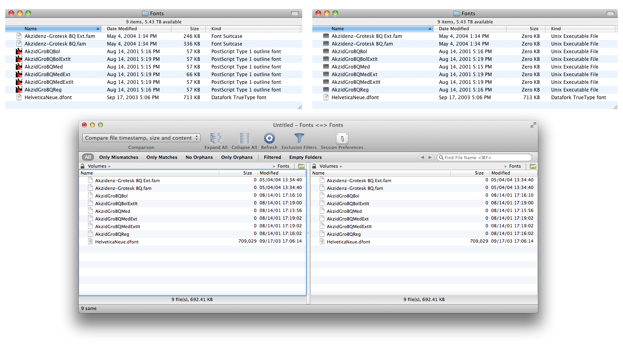Open Fonts path segment in left comparison pane
Viewport: 623px width, 345px height.
point(283,166)
